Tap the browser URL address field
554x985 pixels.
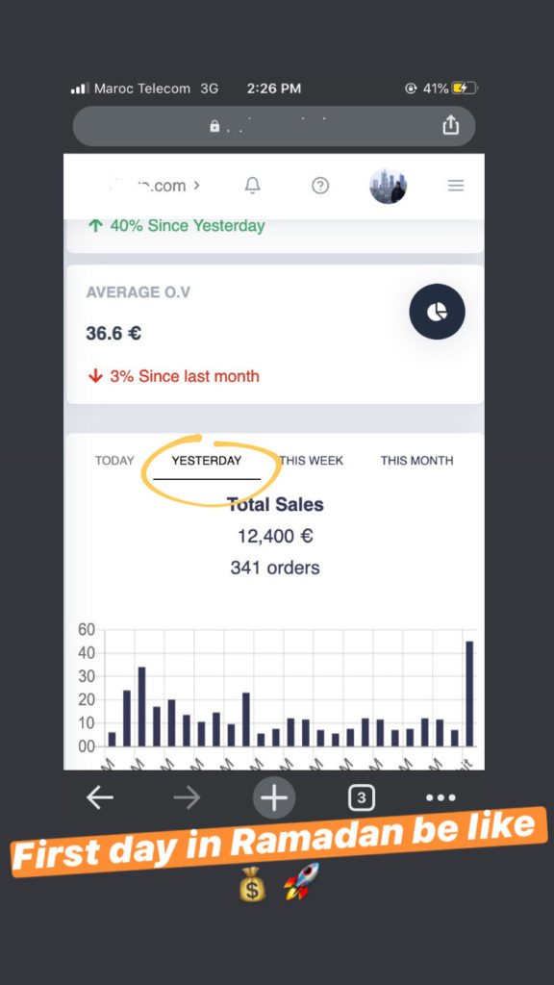click(x=274, y=126)
